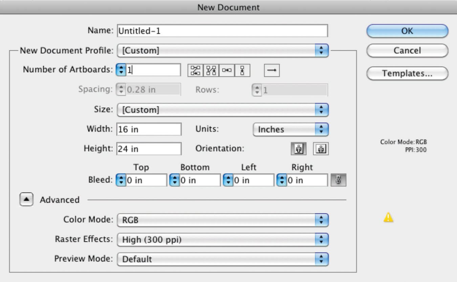Viewport: 457px width, 282px height.
Task: Select Arrange by Column artboard icon
Action: pyautogui.click(x=242, y=70)
